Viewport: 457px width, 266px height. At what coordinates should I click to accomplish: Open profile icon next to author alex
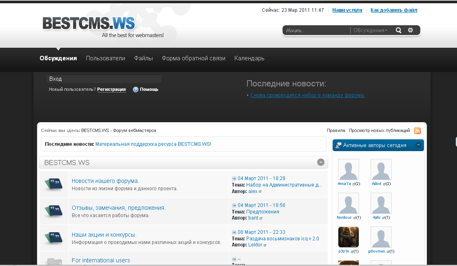click(260, 191)
